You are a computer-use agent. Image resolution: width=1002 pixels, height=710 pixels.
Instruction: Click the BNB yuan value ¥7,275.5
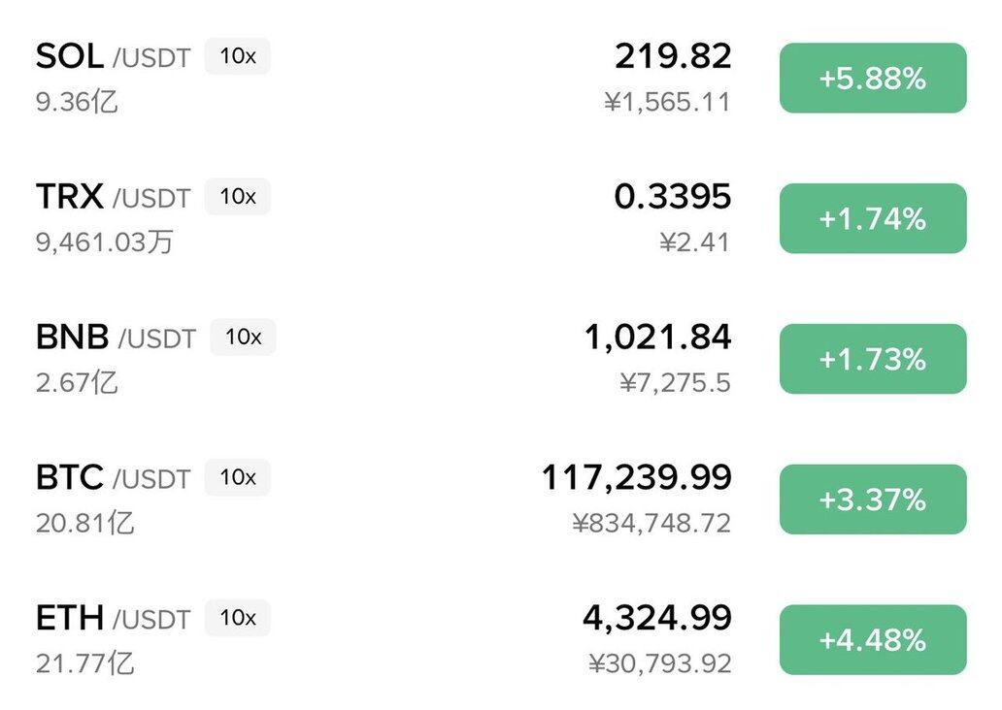pyautogui.click(x=675, y=383)
